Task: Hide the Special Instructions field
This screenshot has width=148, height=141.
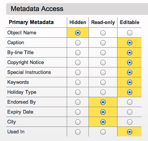Action: click(78, 72)
